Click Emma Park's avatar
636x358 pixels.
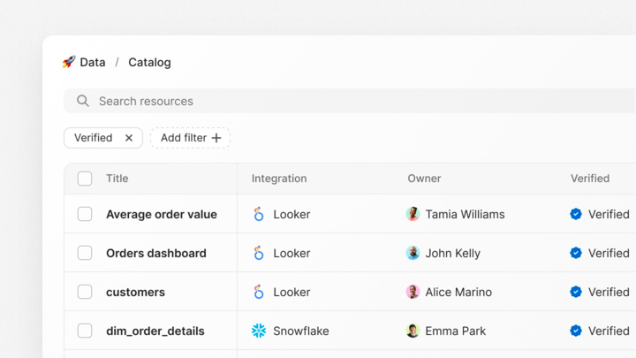(x=413, y=331)
